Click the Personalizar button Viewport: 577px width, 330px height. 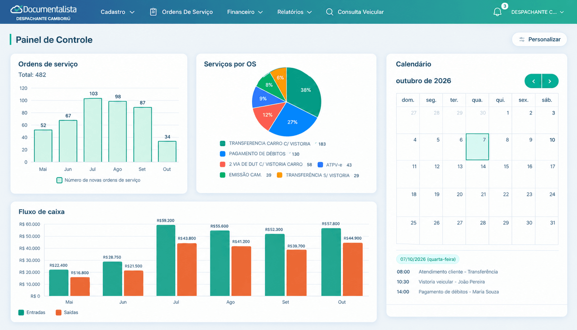click(x=539, y=39)
